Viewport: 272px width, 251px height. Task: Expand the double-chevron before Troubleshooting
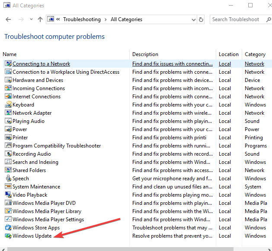coord(58,19)
